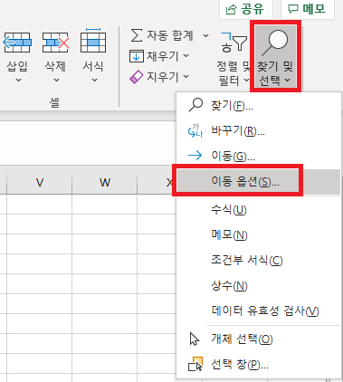Viewport: 343px width, 382px height.
Task: Click the Format (서식) icon
Action: (93, 41)
